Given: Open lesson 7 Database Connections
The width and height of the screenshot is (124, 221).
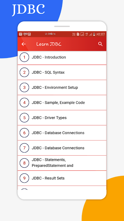Looking at the screenshot, I should tap(62, 148).
